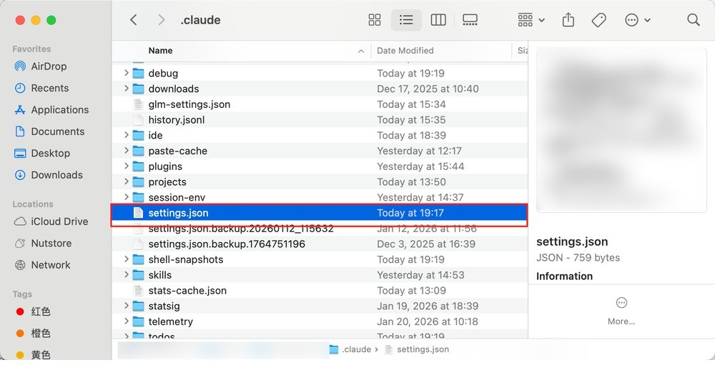The height and width of the screenshot is (365, 715).
Task: Open the Group By dropdown
Action: (531, 20)
